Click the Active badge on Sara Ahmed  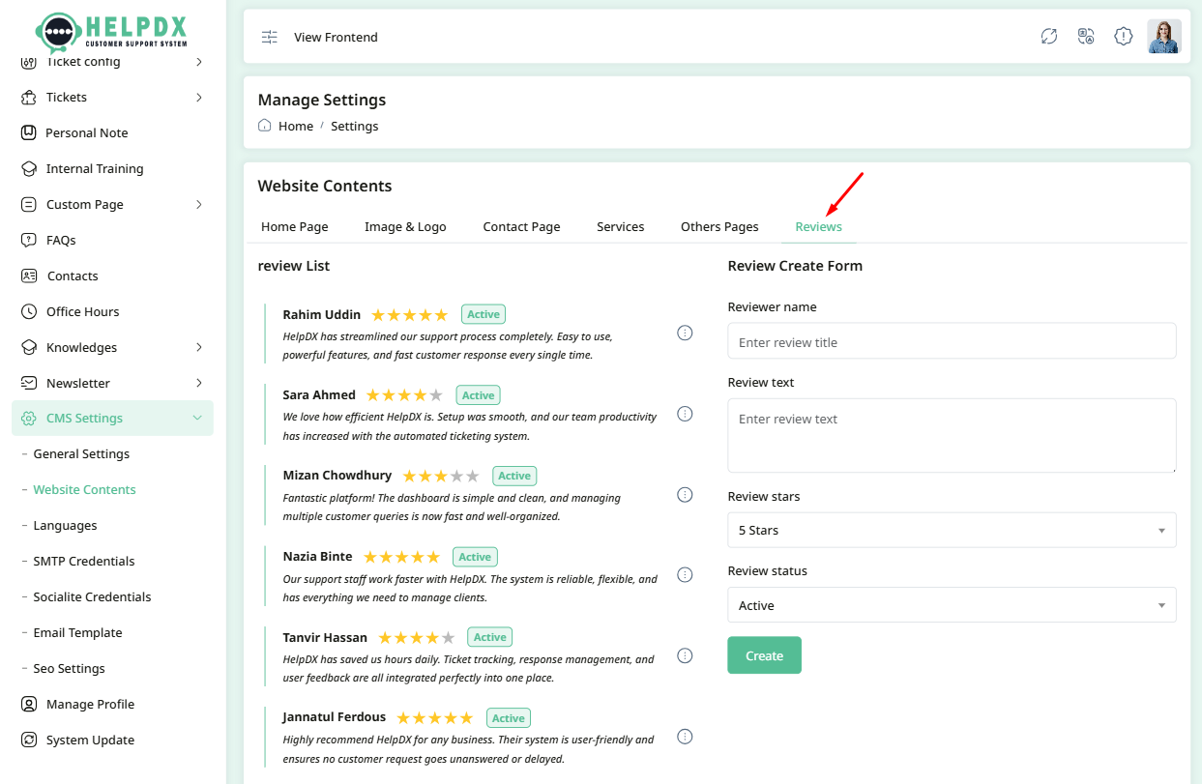pos(478,395)
